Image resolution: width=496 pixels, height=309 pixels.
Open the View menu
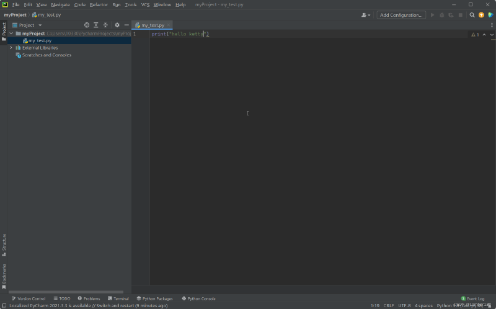point(42,5)
